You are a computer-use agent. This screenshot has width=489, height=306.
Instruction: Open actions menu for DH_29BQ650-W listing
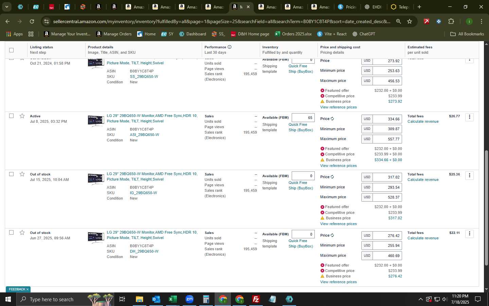click(x=469, y=234)
